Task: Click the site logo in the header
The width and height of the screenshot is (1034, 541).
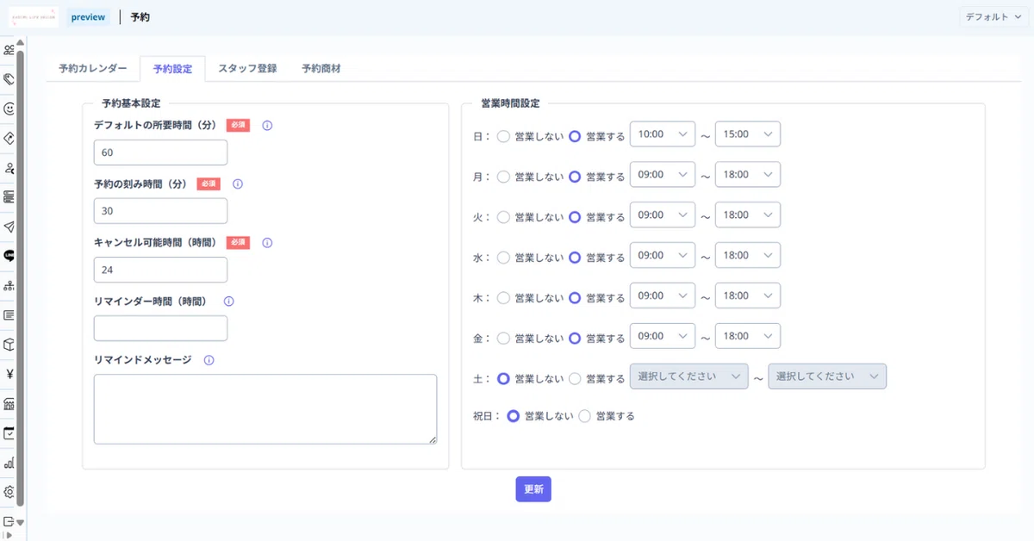Action: pyautogui.click(x=33, y=17)
